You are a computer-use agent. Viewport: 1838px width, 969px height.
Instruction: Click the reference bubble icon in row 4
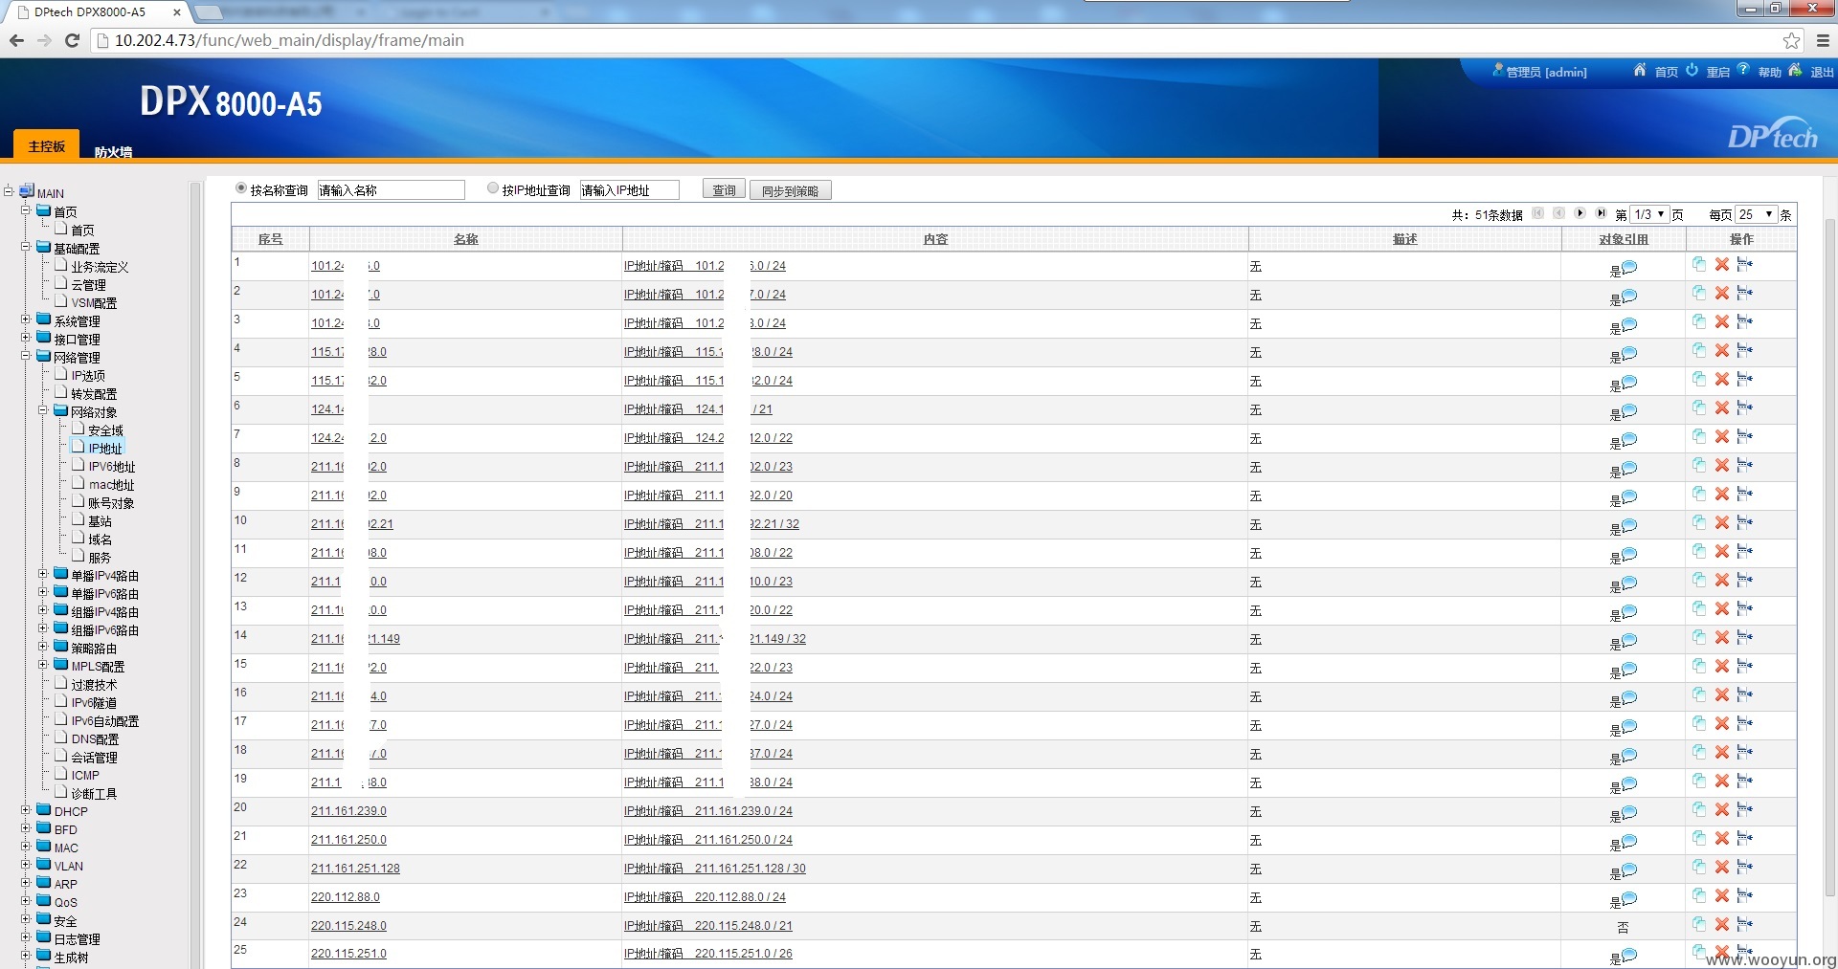coord(1629,353)
